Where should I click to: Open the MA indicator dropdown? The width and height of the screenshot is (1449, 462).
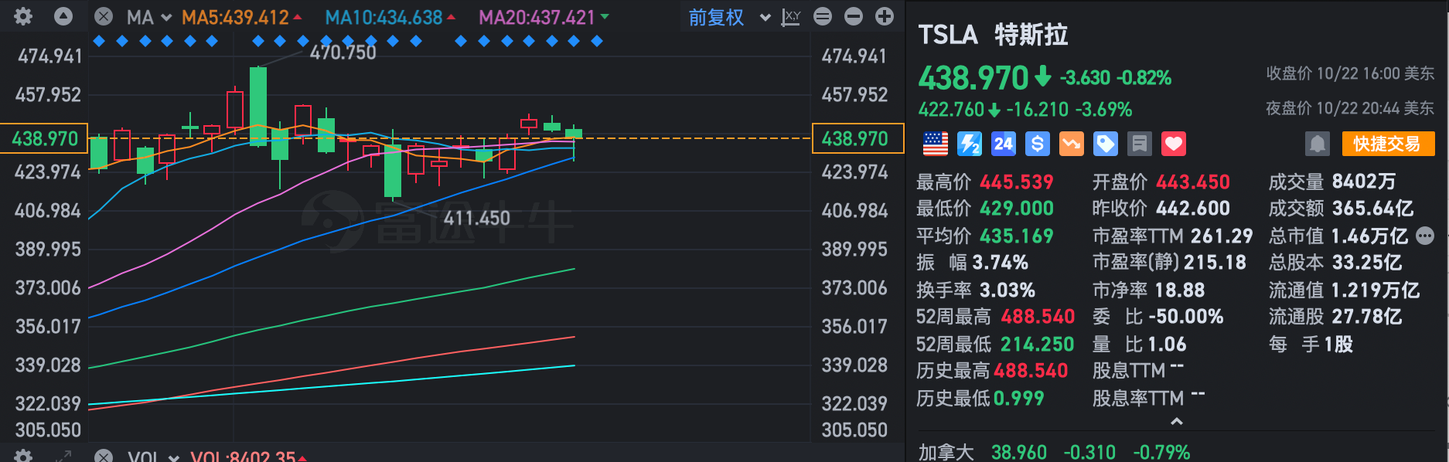pyautogui.click(x=148, y=17)
